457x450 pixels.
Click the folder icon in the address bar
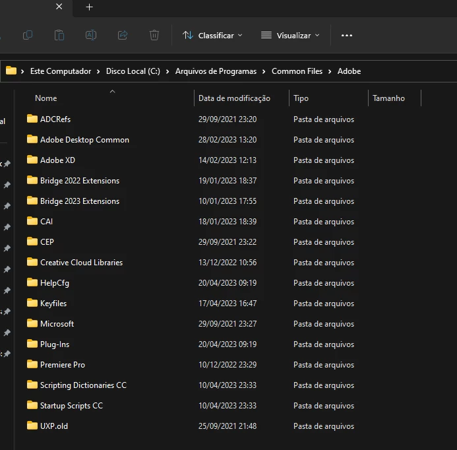[11, 71]
